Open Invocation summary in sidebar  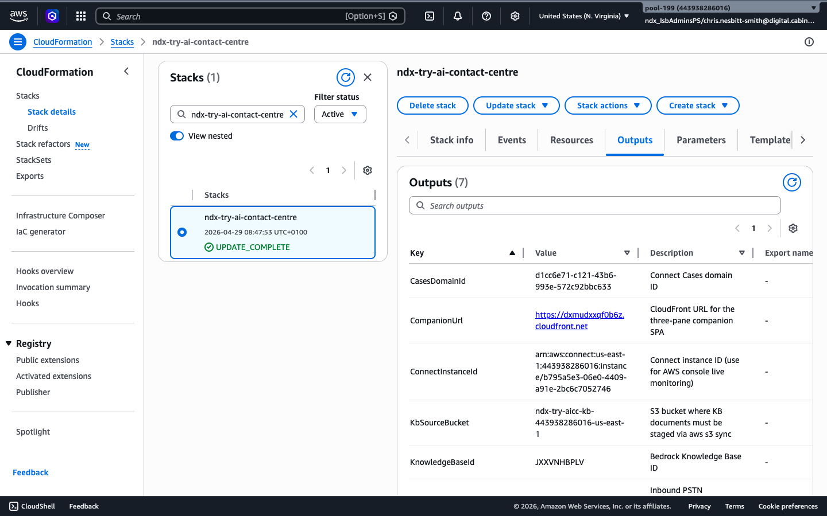point(53,287)
